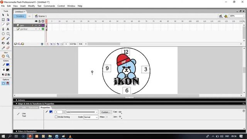
Task: Click the Edit Symbols icon
Action: (226, 16)
